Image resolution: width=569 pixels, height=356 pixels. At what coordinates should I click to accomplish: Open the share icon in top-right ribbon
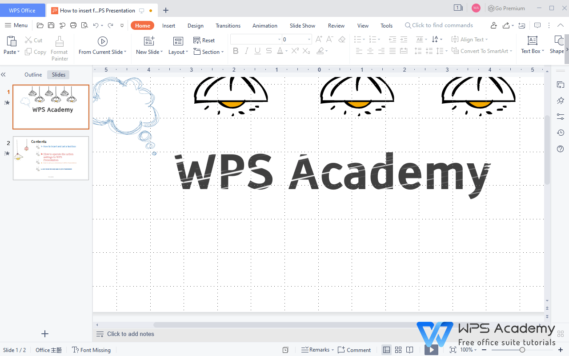click(506, 25)
